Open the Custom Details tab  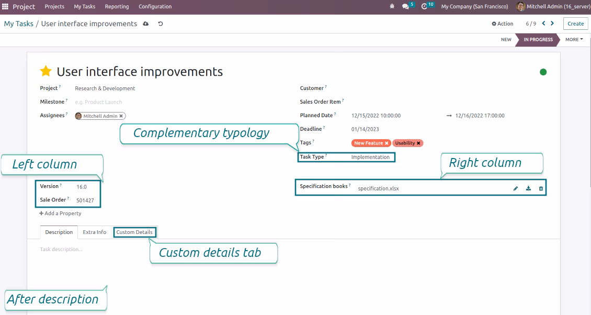134,232
